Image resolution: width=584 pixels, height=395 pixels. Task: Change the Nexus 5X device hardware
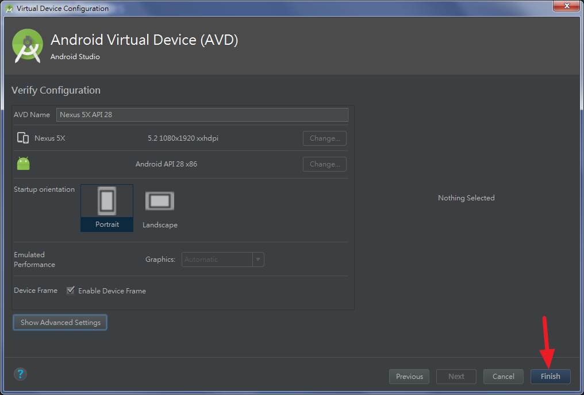[x=324, y=138]
